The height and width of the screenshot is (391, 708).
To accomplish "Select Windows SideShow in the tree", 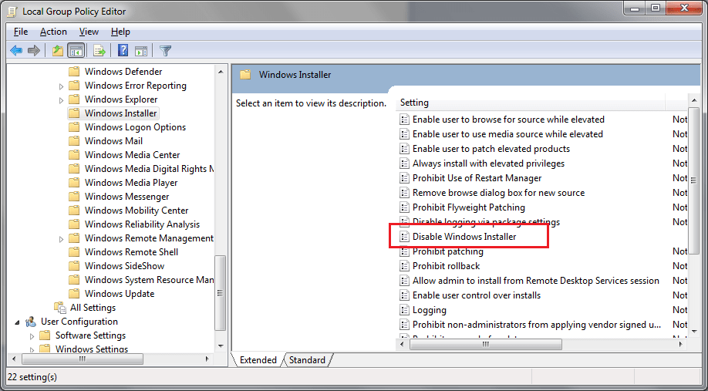I will [124, 266].
